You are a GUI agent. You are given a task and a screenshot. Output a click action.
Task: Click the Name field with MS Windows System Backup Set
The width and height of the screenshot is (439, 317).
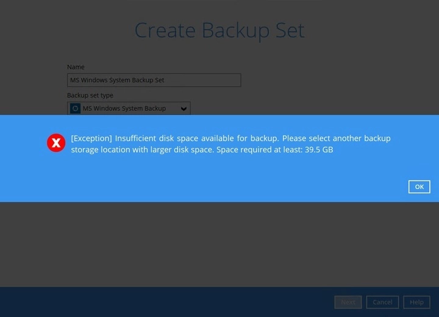[x=154, y=80]
